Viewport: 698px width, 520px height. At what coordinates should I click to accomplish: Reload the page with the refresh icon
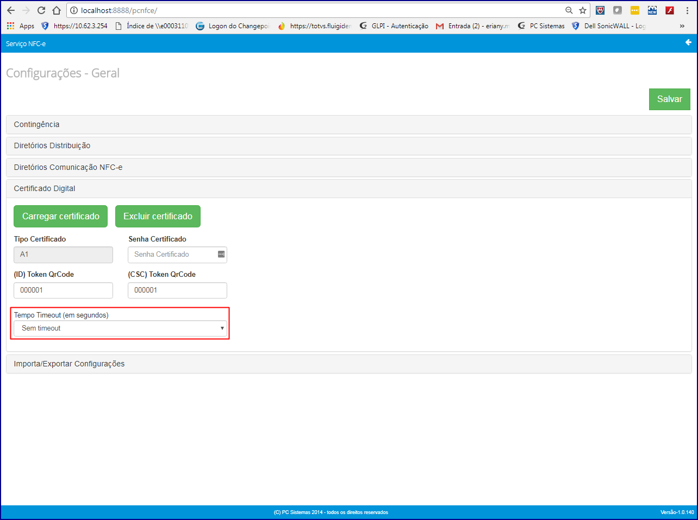[x=41, y=10]
